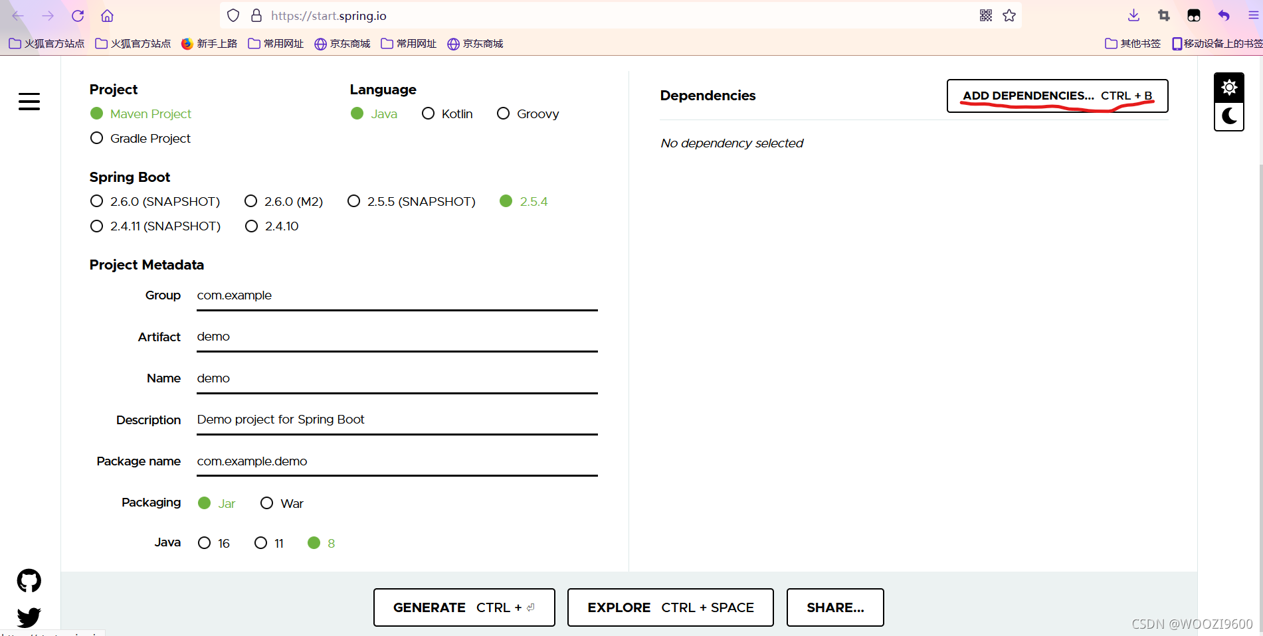Select Maven Project radio option

(141, 114)
